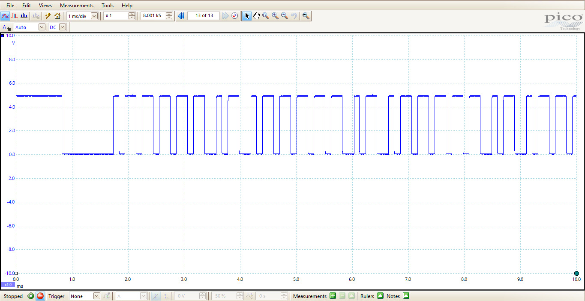This screenshot has height=301, width=585.
Task: Run Auto Setup (lightning bolt)
Action: (48, 16)
